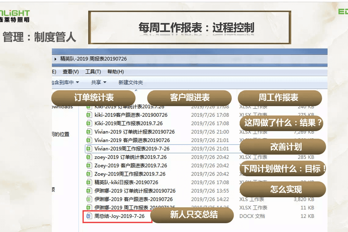Click the 改善计划 button
The image size is (348, 232).
pyautogui.click(x=283, y=147)
